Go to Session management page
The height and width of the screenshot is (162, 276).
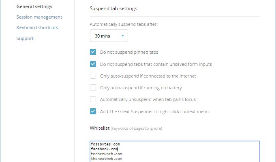[x=39, y=17]
